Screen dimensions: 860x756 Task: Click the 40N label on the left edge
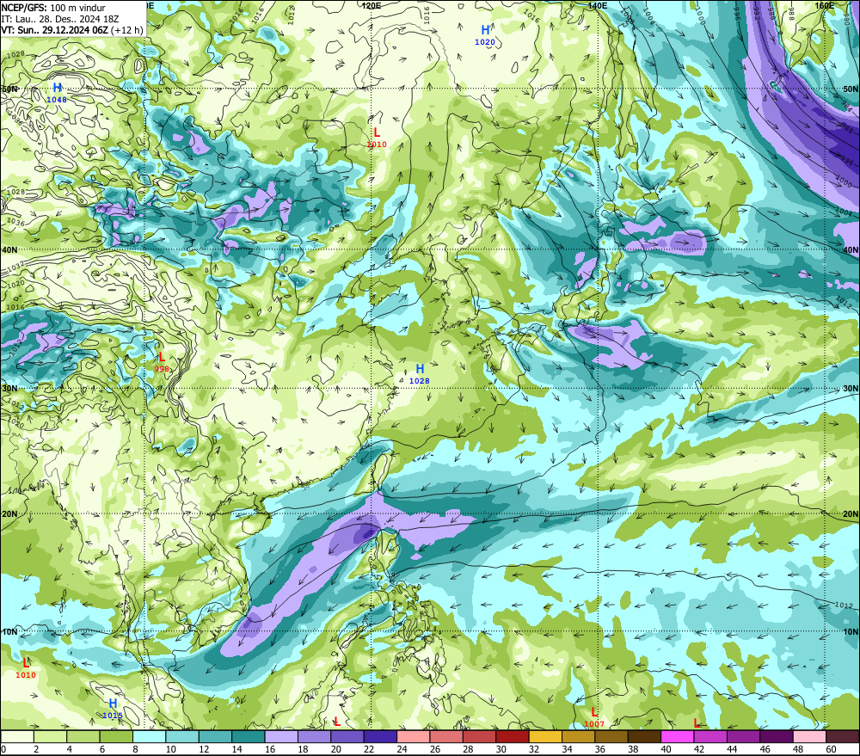pos(9,249)
